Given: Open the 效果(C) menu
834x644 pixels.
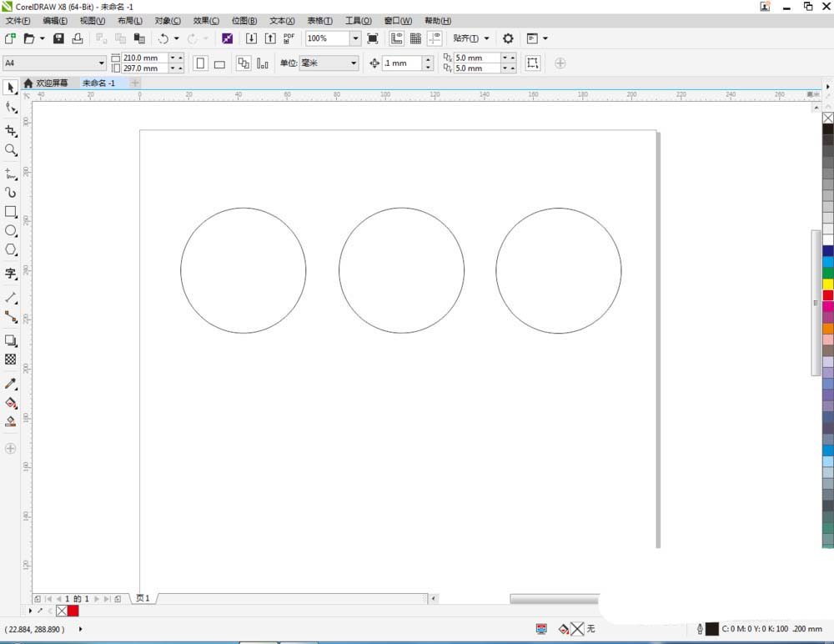Looking at the screenshot, I should tap(206, 20).
